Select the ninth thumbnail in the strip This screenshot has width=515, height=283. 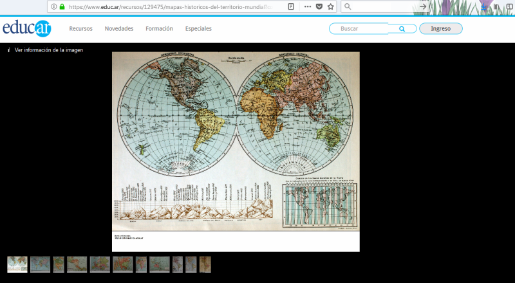(x=178, y=264)
